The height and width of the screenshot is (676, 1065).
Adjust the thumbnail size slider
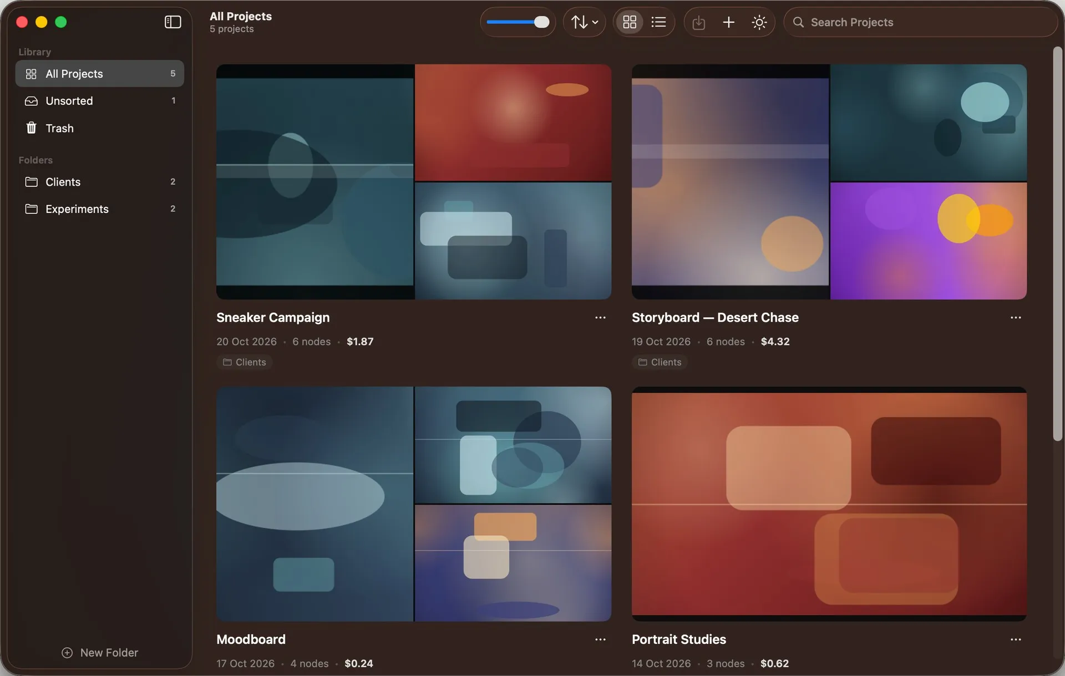pos(518,22)
